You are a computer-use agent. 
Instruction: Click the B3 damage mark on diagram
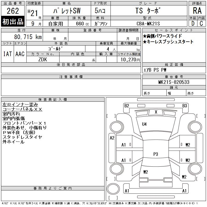[184, 106]
